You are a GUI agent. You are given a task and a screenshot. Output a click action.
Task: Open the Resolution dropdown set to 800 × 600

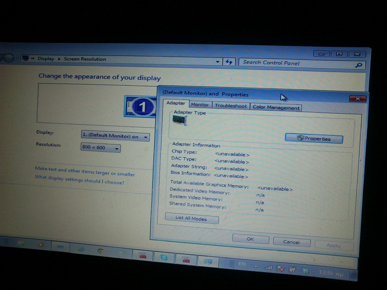pyautogui.click(x=101, y=147)
